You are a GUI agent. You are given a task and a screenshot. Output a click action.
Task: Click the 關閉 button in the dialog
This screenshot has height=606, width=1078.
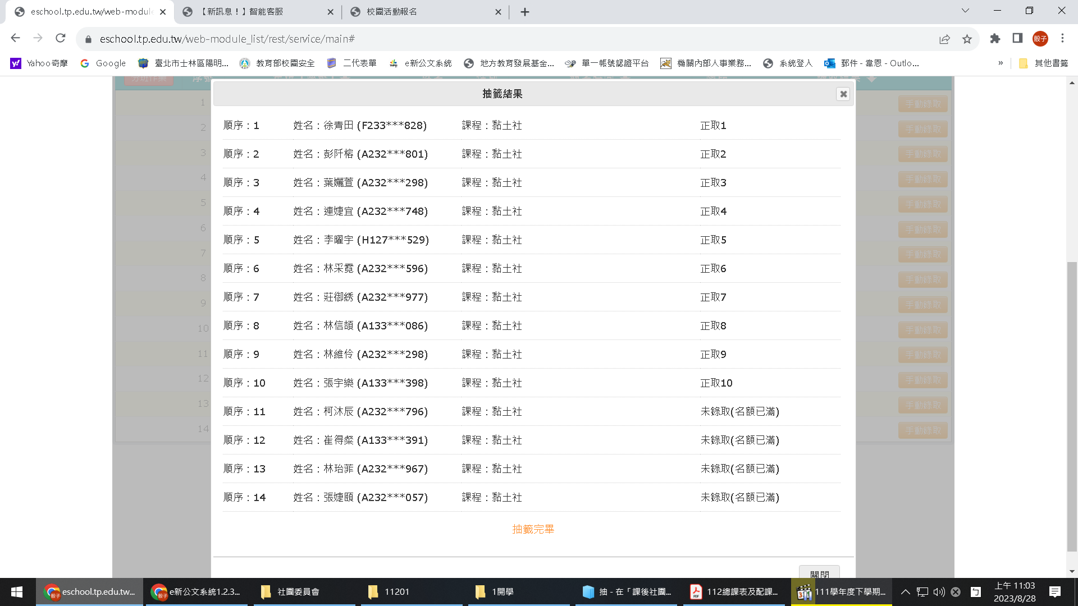(x=819, y=573)
